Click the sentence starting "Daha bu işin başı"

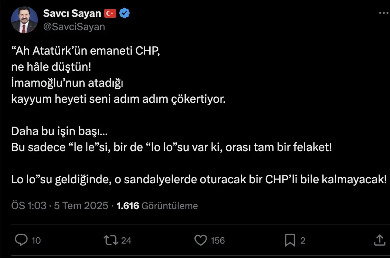(x=59, y=131)
